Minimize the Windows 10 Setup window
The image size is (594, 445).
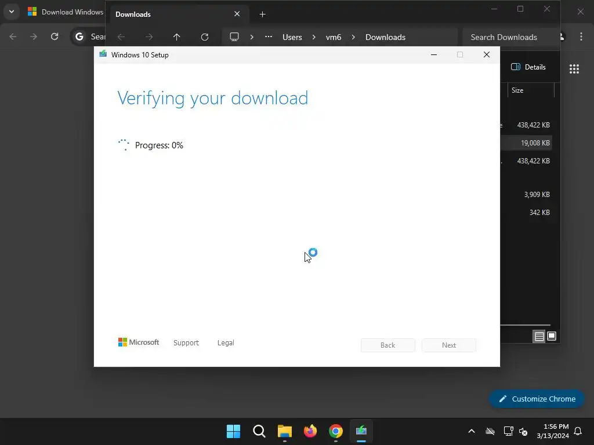434,55
